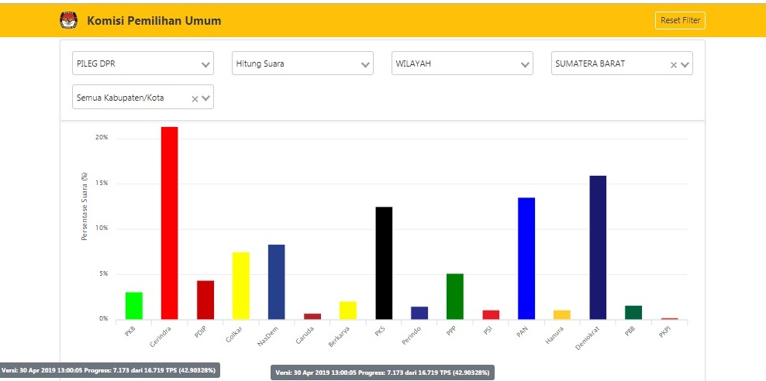Select the NasDem bar in the chart
766x381 pixels.
click(x=276, y=282)
